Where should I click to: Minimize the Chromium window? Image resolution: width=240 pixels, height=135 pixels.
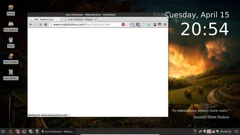(158, 15)
